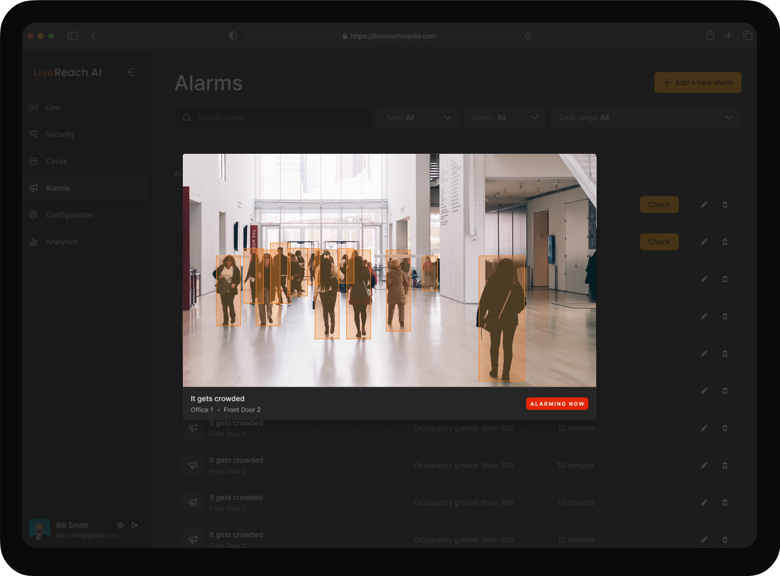
Task: Open Cases from the sidebar
Action: click(x=86, y=161)
